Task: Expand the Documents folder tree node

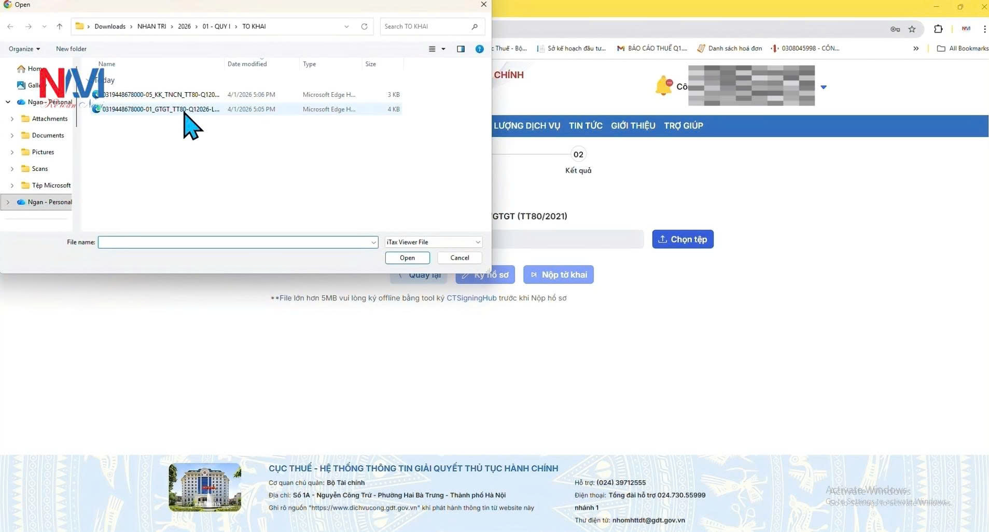Action: [x=12, y=136]
